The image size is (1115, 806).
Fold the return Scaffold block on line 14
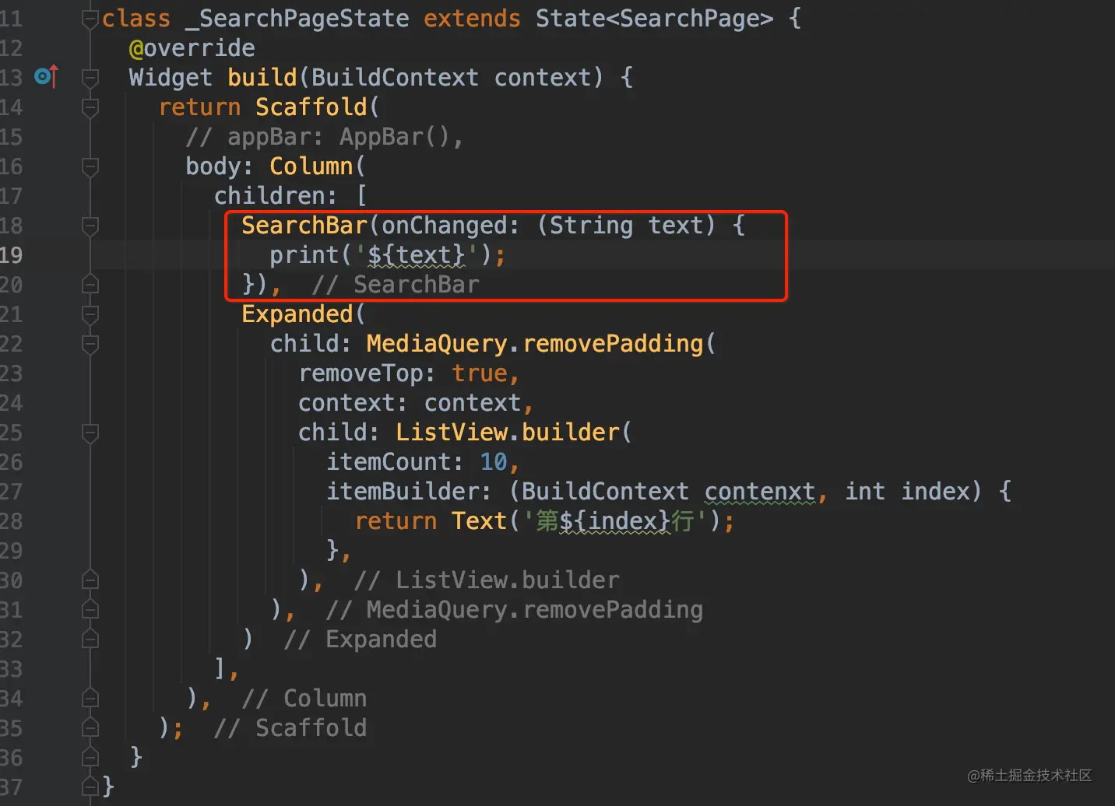90,107
